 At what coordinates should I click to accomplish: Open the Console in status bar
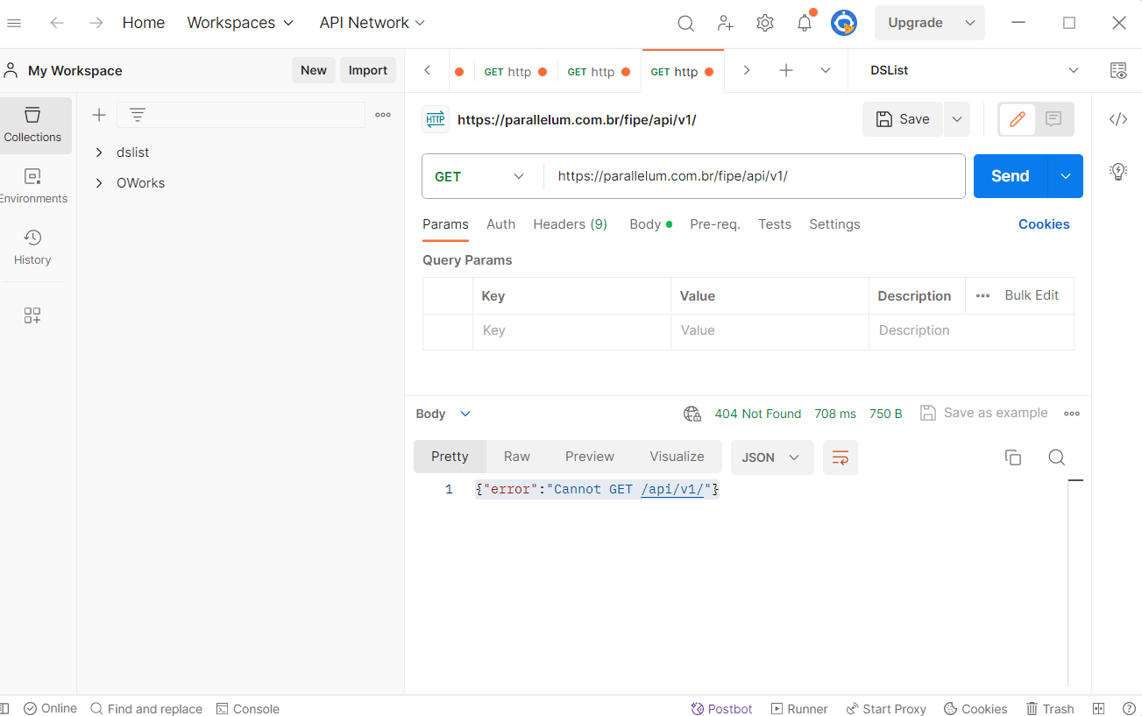248,709
